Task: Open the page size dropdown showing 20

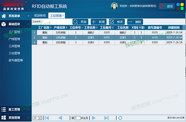Action: click(37, 118)
